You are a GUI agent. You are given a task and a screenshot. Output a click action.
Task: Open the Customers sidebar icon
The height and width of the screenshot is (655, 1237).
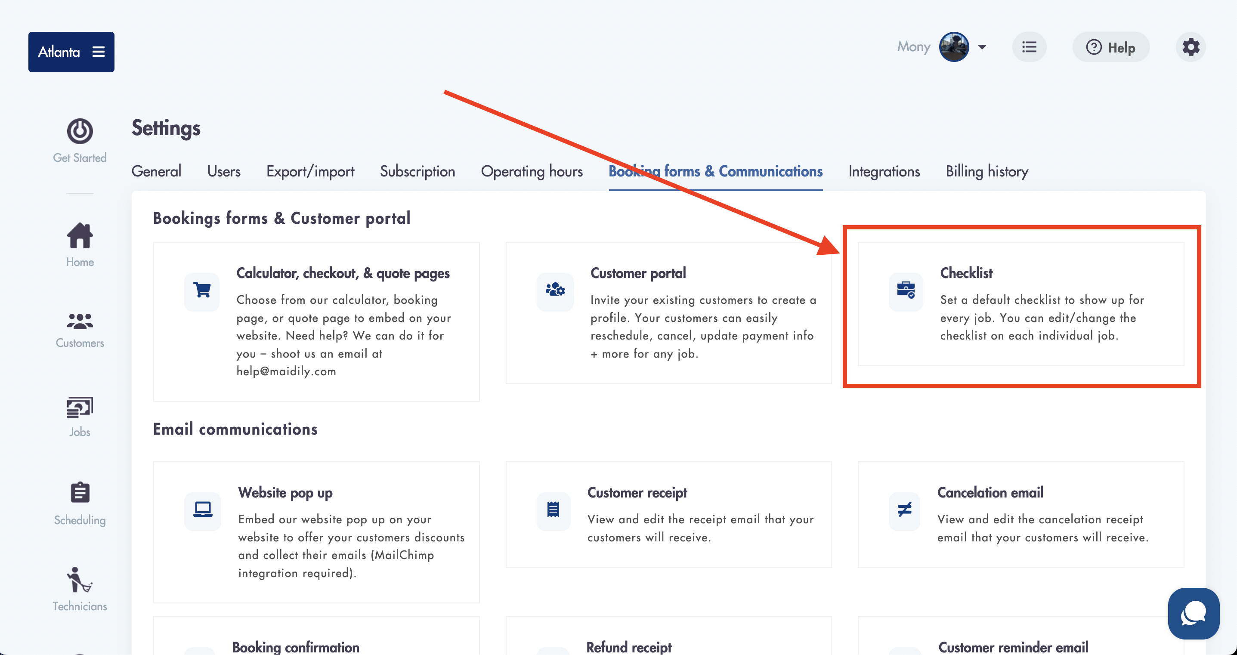click(80, 321)
